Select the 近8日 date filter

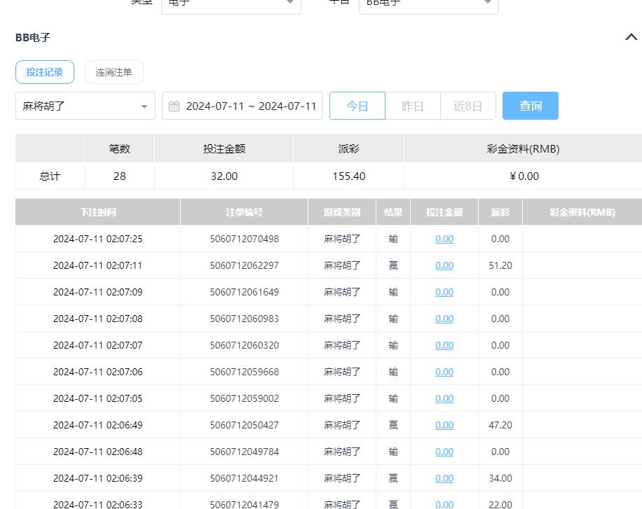(468, 106)
